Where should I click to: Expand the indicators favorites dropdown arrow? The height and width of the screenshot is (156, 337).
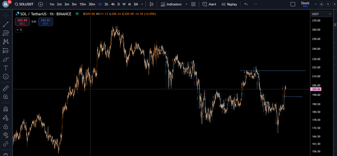tap(186, 4)
